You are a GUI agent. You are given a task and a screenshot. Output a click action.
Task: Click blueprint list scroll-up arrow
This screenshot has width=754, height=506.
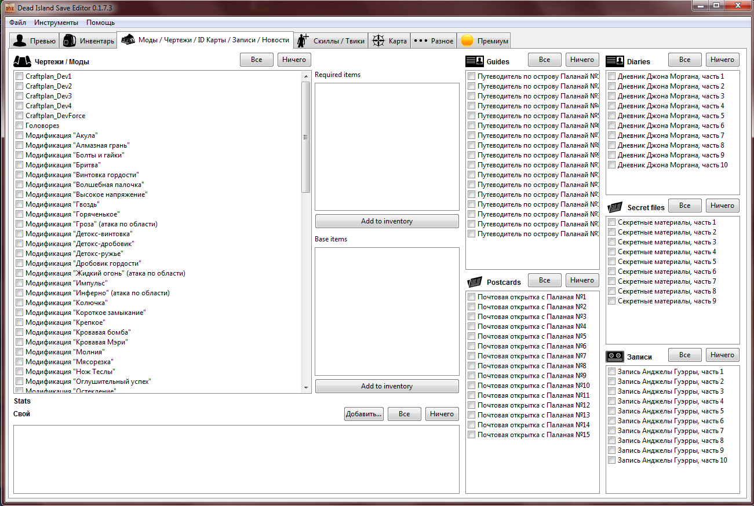point(306,76)
